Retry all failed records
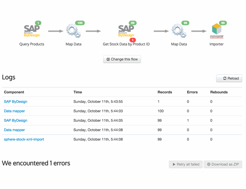 186,164
